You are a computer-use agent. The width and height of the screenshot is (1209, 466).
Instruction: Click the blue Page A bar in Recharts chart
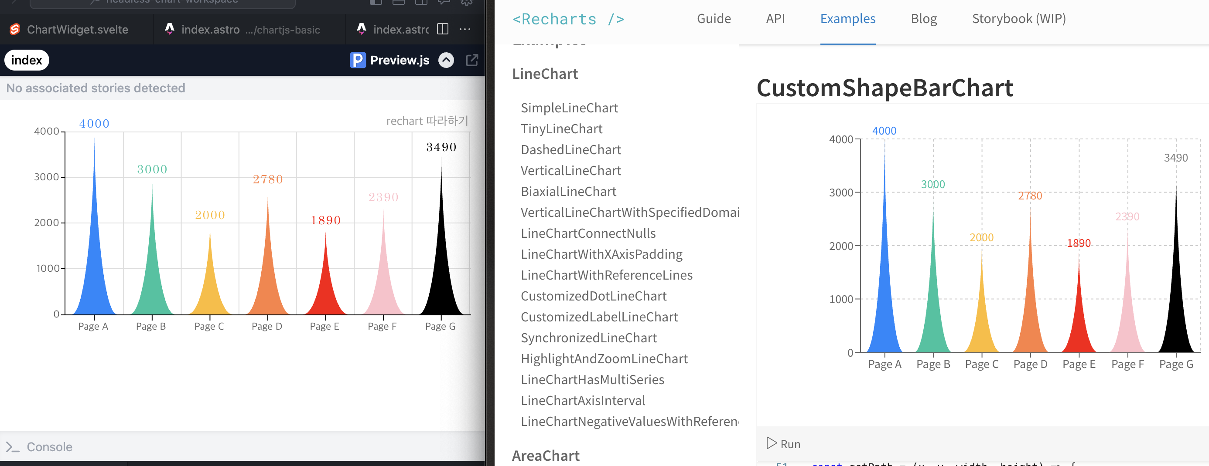coord(884,300)
